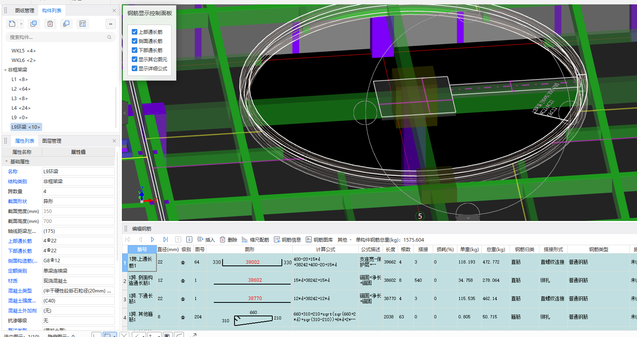Image resolution: width=637 pixels, height=337 pixels.
Task: Click the shape value 39002
Action: [252, 262]
